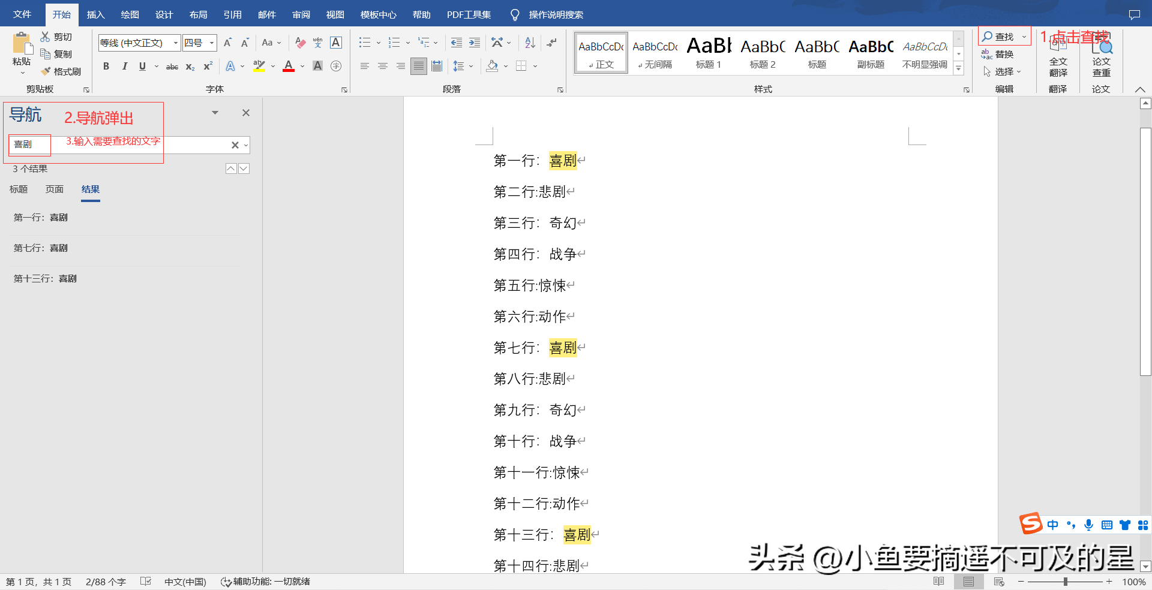Toggle center alignment

point(383,66)
